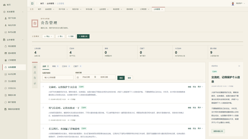Open 更多 menu for 填写信息时 announcement

tap(200, 107)
